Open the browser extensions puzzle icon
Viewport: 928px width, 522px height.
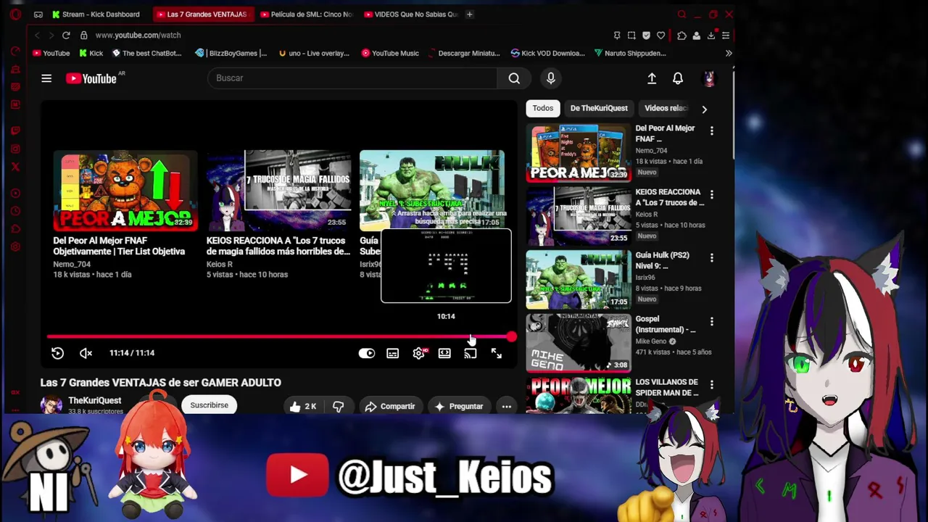pos(681,36)
